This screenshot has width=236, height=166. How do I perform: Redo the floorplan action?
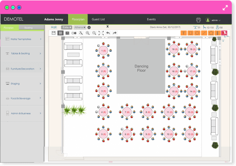[115, 33]
